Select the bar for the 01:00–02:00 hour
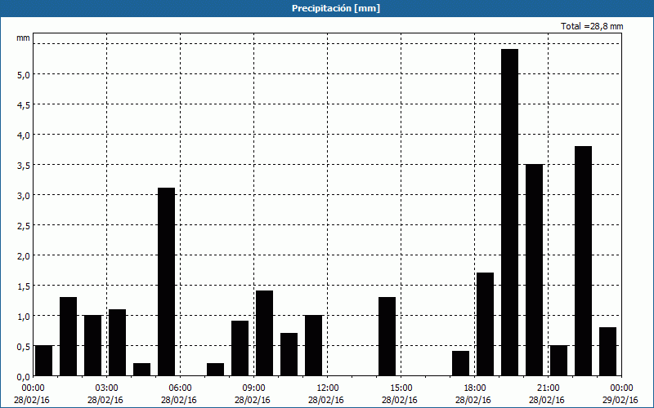The height and width of the screenshot is (408, 654). 69,336
